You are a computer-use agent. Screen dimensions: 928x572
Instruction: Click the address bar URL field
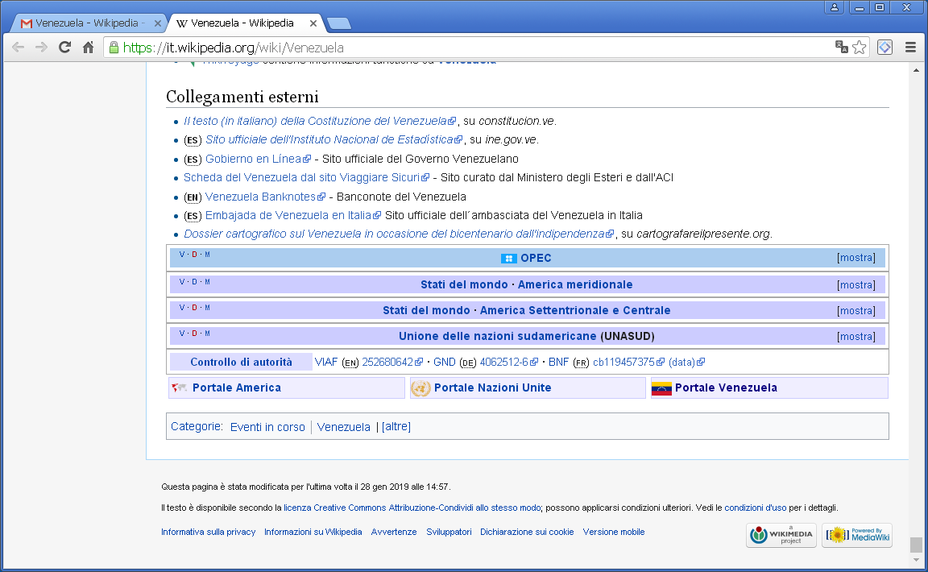pos(467,48)
